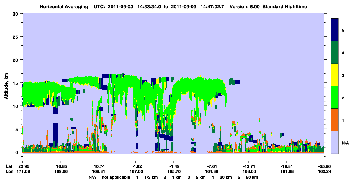360x185 pixels.
Task: Click the 'N/A = not applicable' legend text
Action: pyautogui.click(x=109, y=177)
